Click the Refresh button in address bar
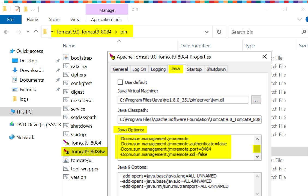Screen dimensions: 308x196 pos(219,32)
